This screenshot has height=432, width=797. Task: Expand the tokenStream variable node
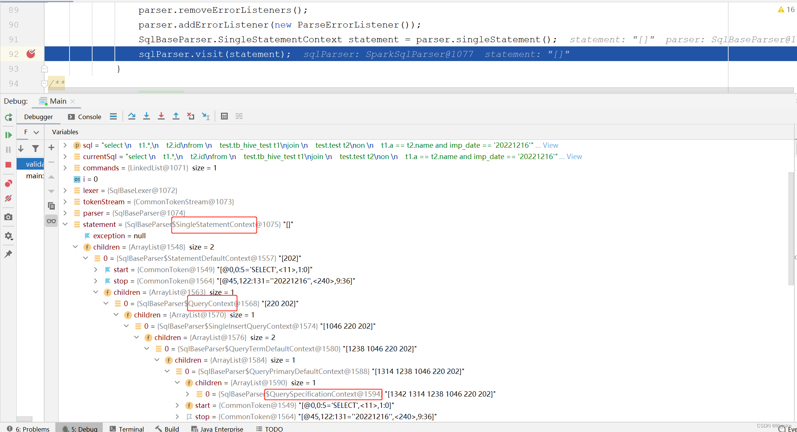65,202
